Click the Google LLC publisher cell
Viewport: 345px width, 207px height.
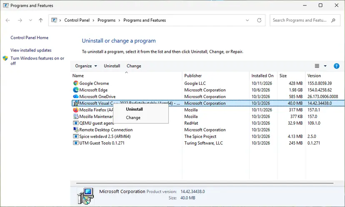coord(195,83)
